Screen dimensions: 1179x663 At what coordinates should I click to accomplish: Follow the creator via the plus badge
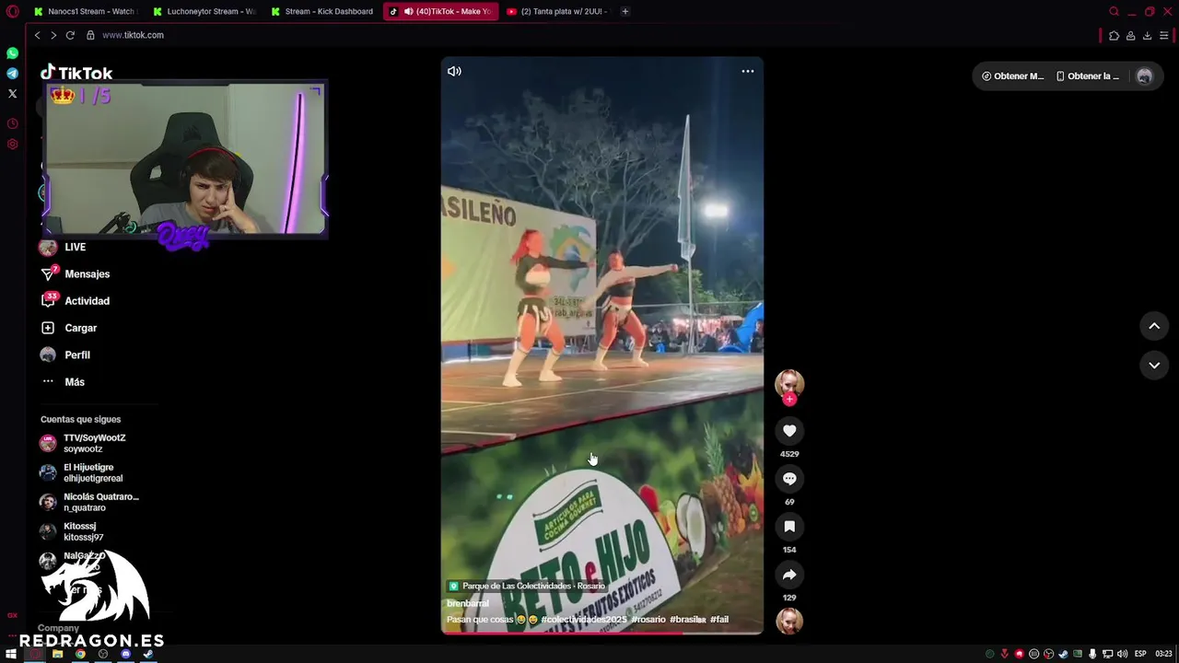point(789,399)
